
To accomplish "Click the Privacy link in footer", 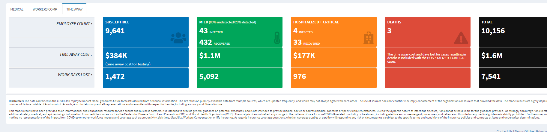I will click(x=541, y=131).
